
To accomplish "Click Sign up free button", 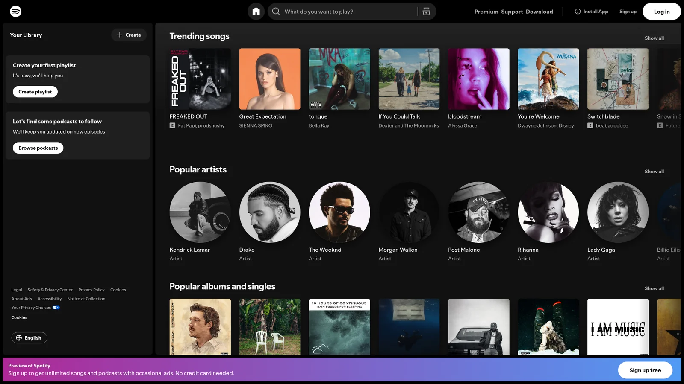I will (645, 370).
